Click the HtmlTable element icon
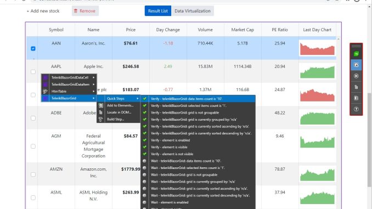The height and width of the screenshot is (209, 372). point(46,91)
